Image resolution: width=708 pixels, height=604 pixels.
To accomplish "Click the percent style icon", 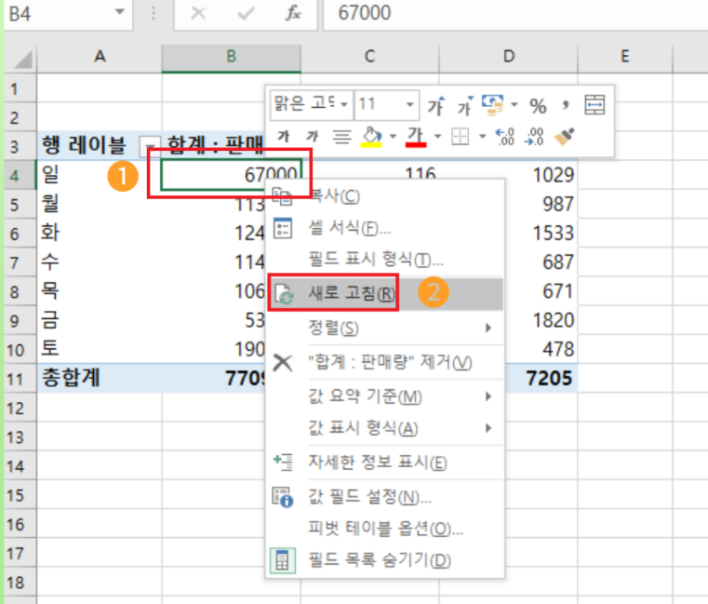I will click(538, 105).
